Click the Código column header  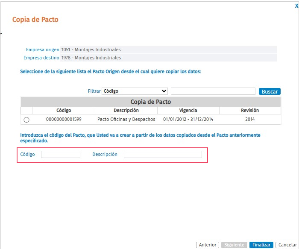(64, 110)
